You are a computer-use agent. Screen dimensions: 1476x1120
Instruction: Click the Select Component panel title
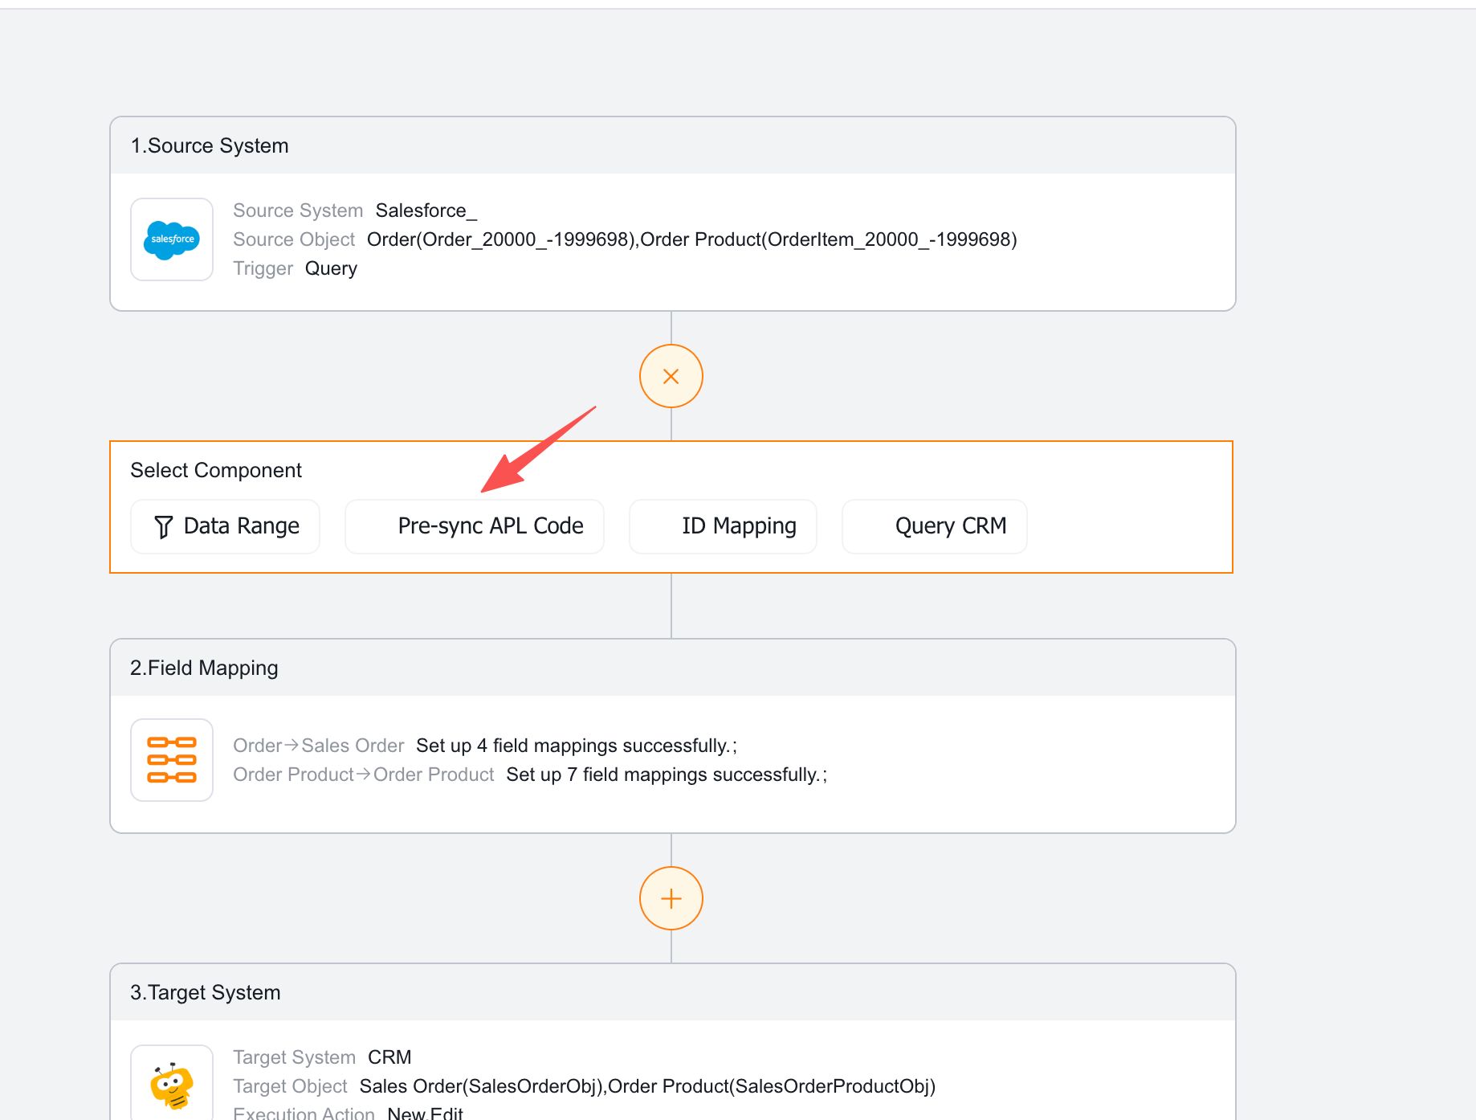tap(216, 470)
